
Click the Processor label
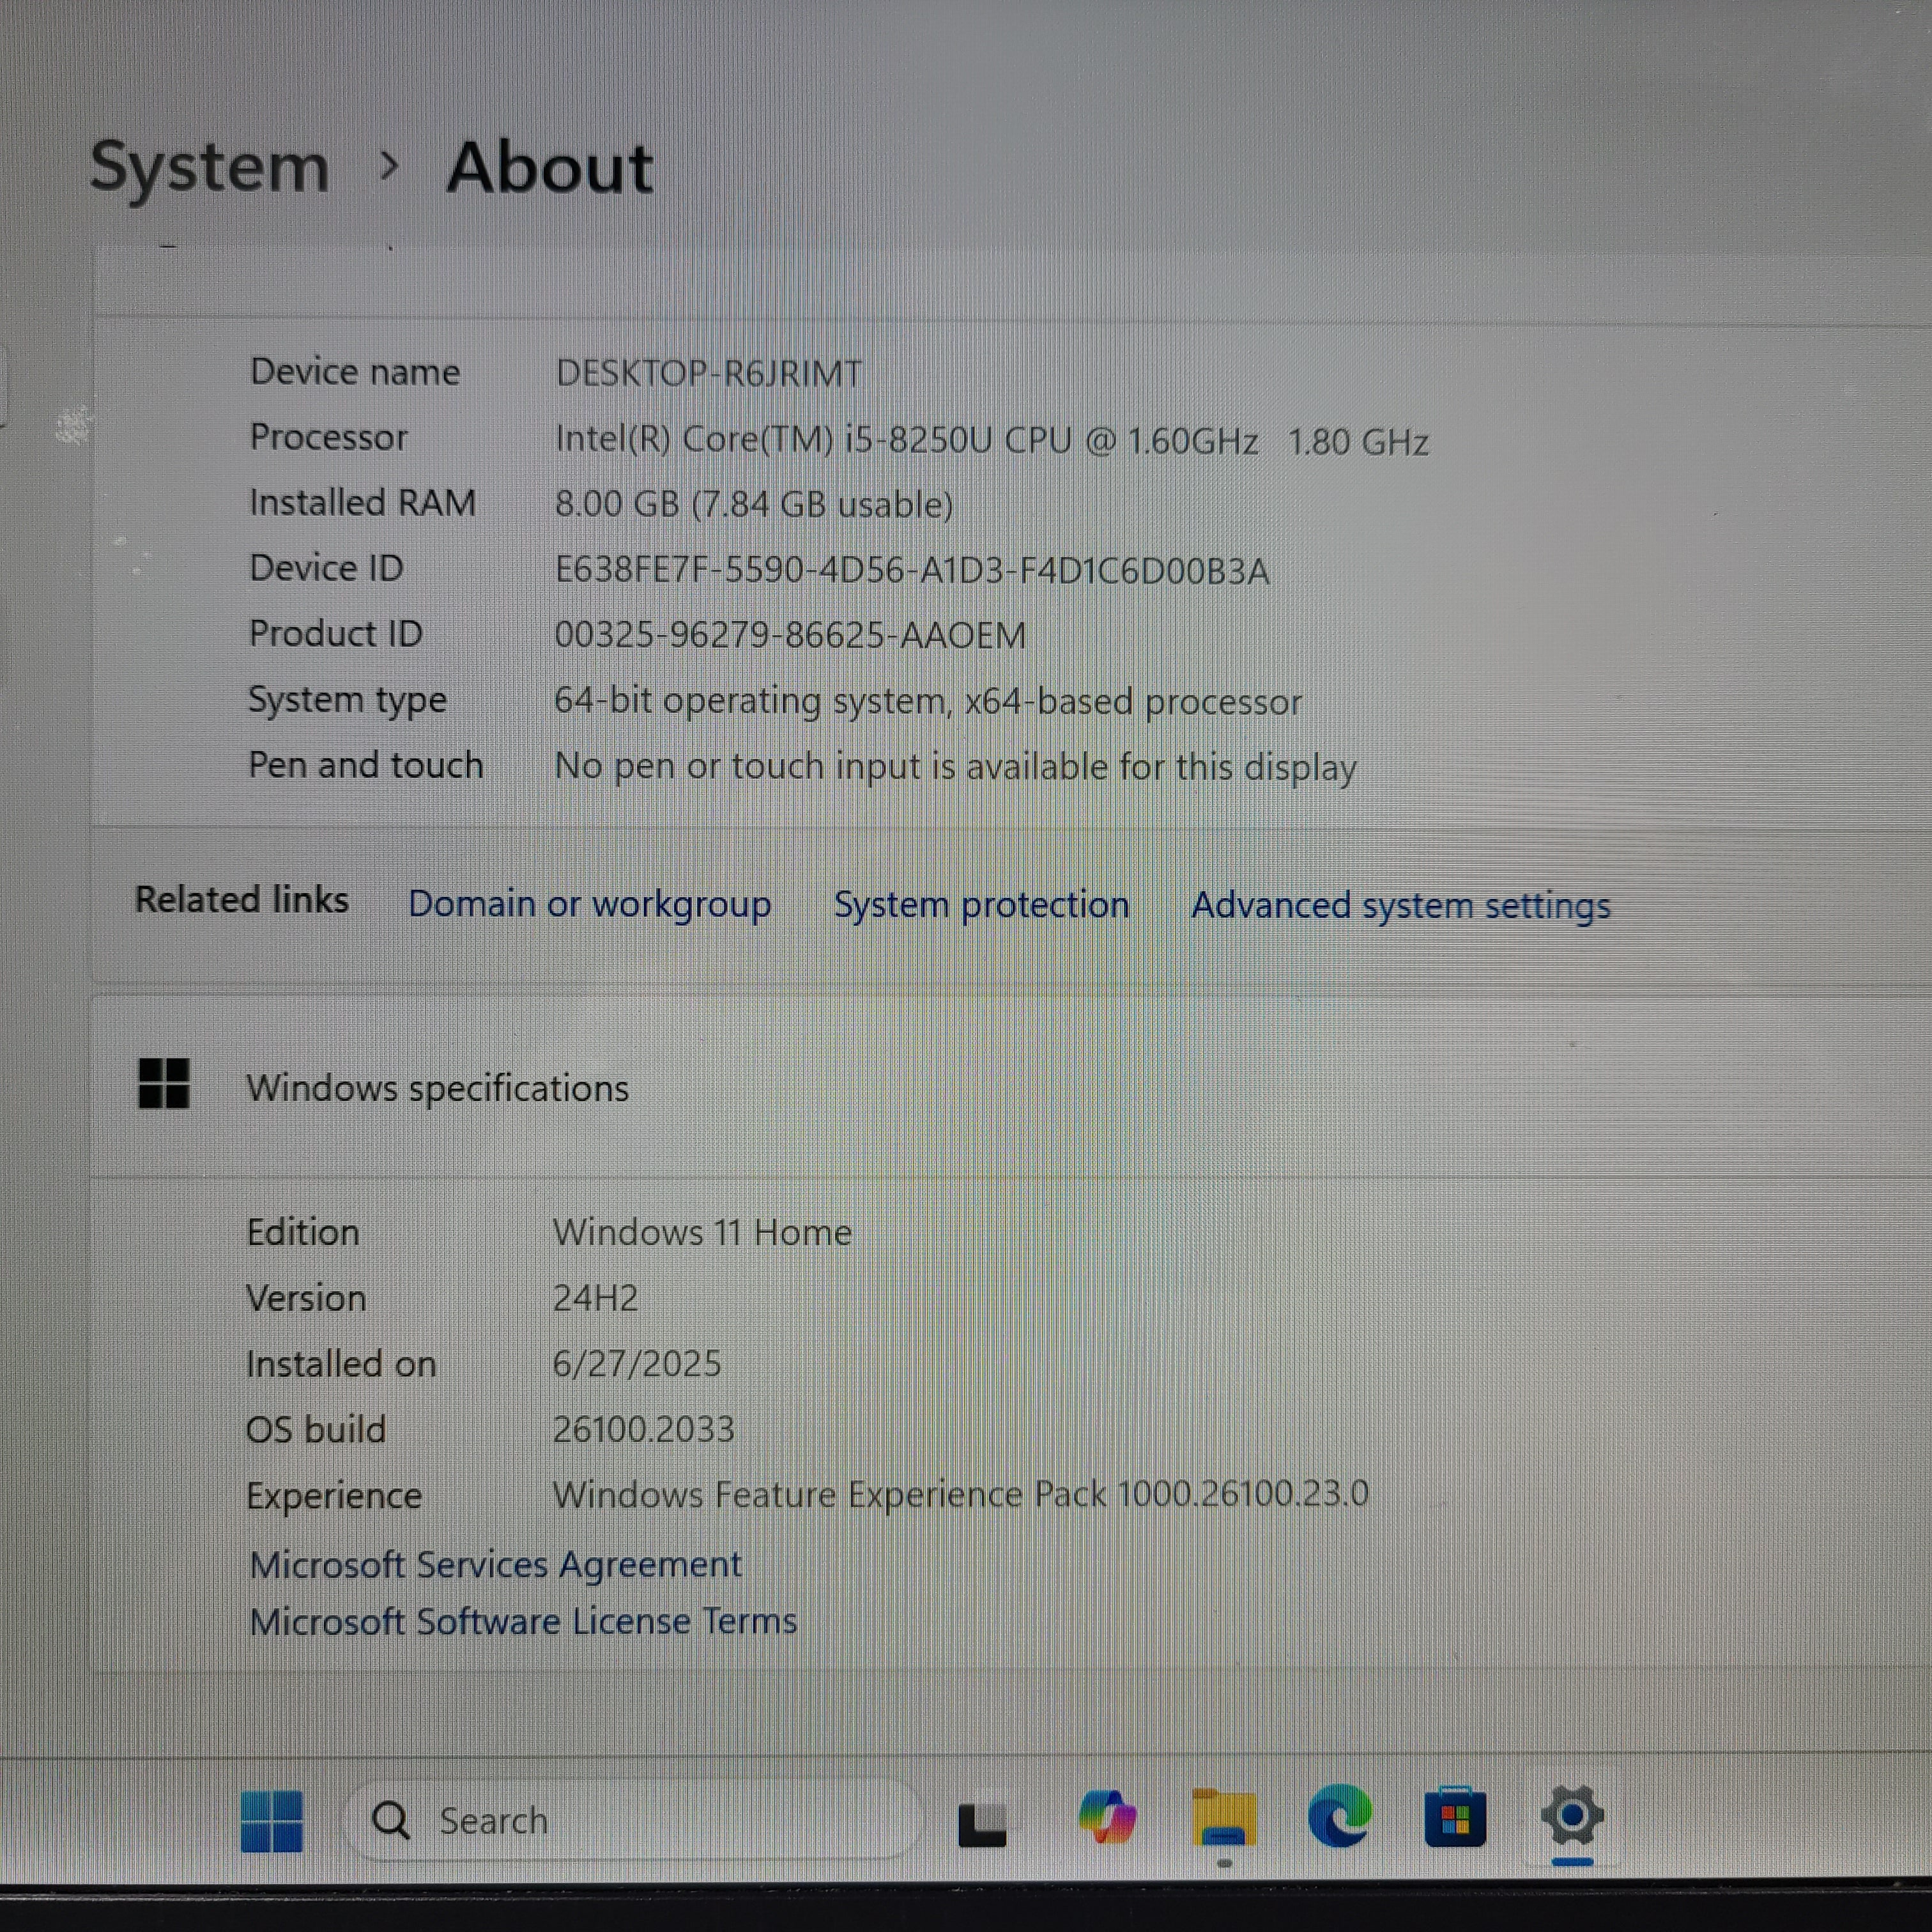coord(328,438)
